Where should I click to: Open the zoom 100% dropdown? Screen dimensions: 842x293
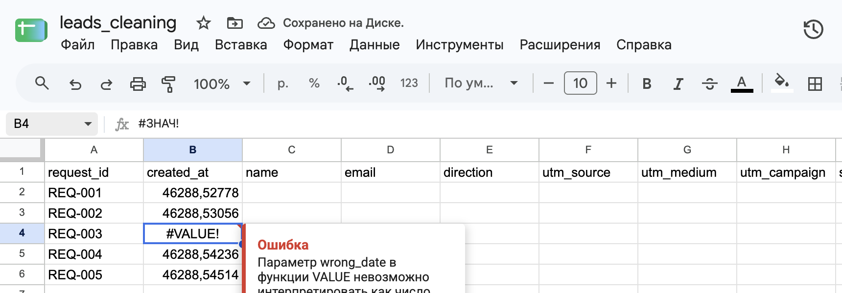pyautogui.click(x=222, y=84)
